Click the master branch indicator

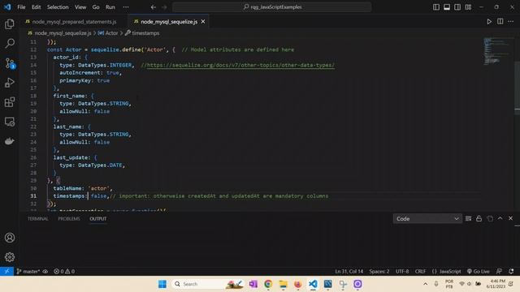[28, 271]
